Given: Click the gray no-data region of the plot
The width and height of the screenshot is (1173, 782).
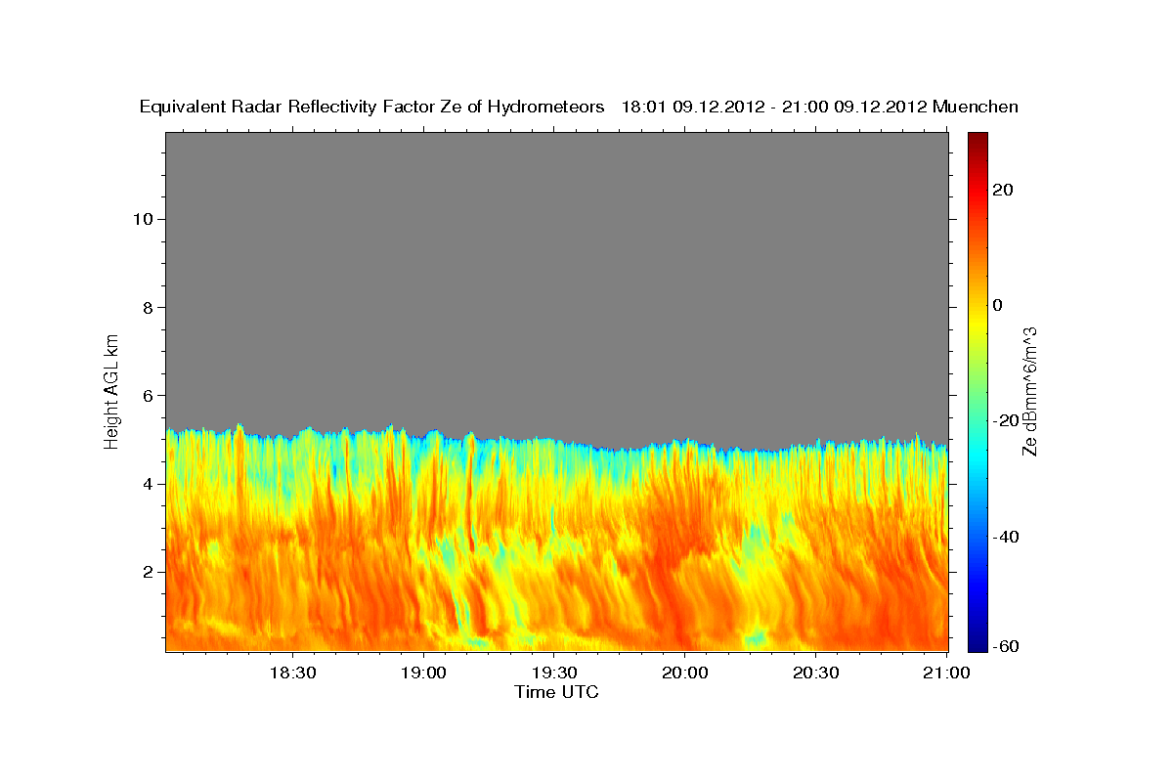Looking at the screenshot, I should coord(556,279).
